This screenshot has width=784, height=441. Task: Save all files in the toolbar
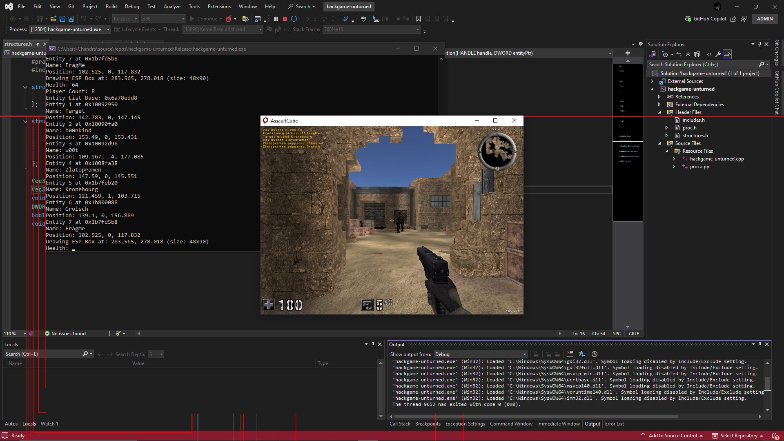coord(71,19)
